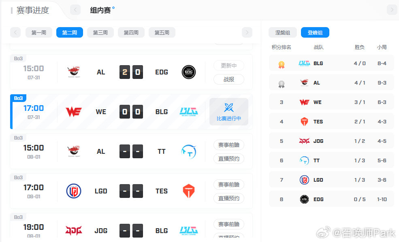Click WE logo in 17:00 live match
Image resolution: width=399 pixels, height=242 pixels.
tap(74, 112)
